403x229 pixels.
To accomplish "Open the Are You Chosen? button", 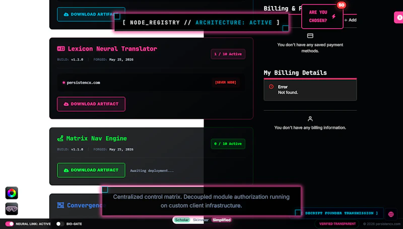I will 322,17.
